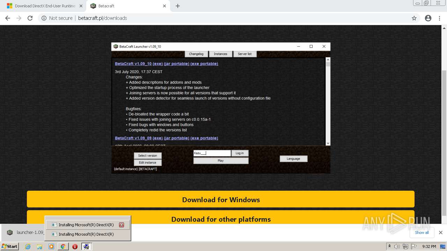Click the Play button in the launcher

pos(221,161)
